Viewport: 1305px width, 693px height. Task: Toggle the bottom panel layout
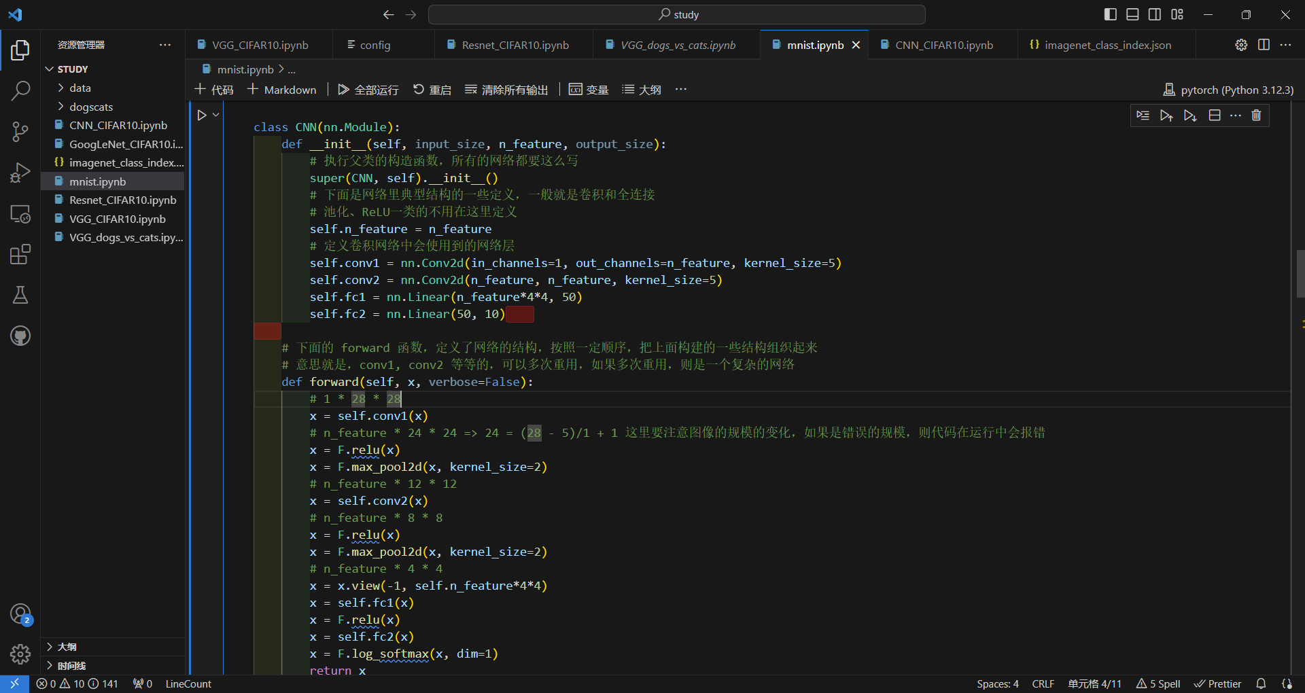pyautogui.click(x=1132, y=14)
